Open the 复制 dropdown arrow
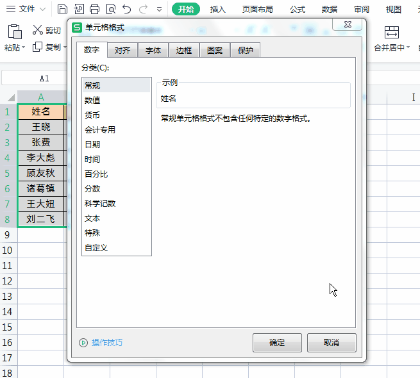Screen dimensions: 420x378 [x=65, y=47]
